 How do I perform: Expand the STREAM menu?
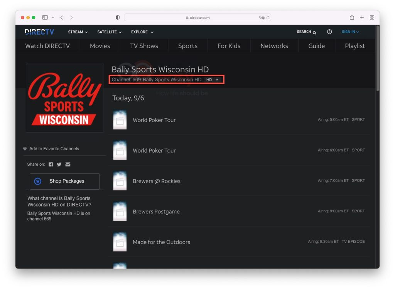pyautogui.click(x=78, y=32)
